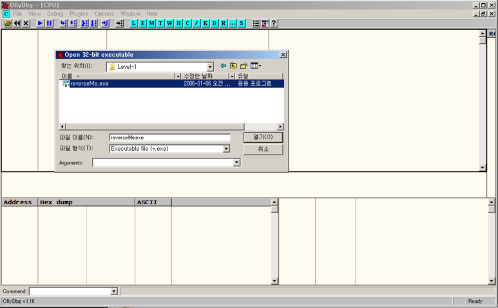Open the Log window with L button
Screen dimensions: 498x308
134,23
